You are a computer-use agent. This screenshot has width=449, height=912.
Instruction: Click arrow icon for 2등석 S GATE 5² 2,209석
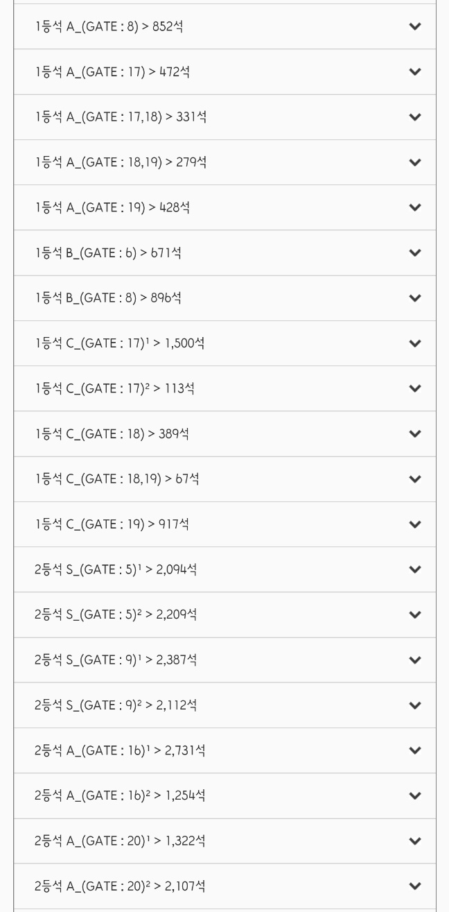point(415,615)
